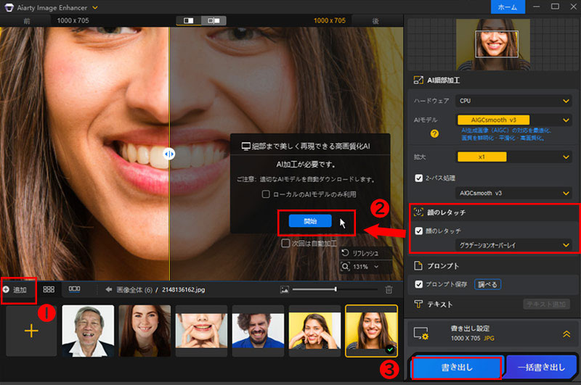This screenshot has width=581, height=385.
Task: Adjust the thumbnail size slider
Action: coord(335,289)
